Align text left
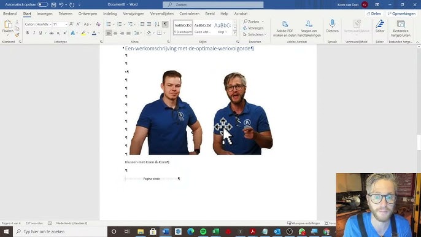Image resolution: width=421 pixels, height=237 pixels. tap(109, 33)
